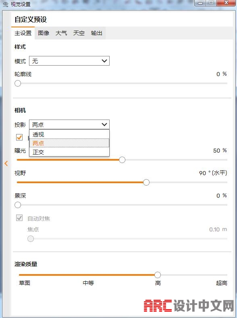Open the 输出 tab
Screen dimensions: 237x318
(x=96, y=33)
